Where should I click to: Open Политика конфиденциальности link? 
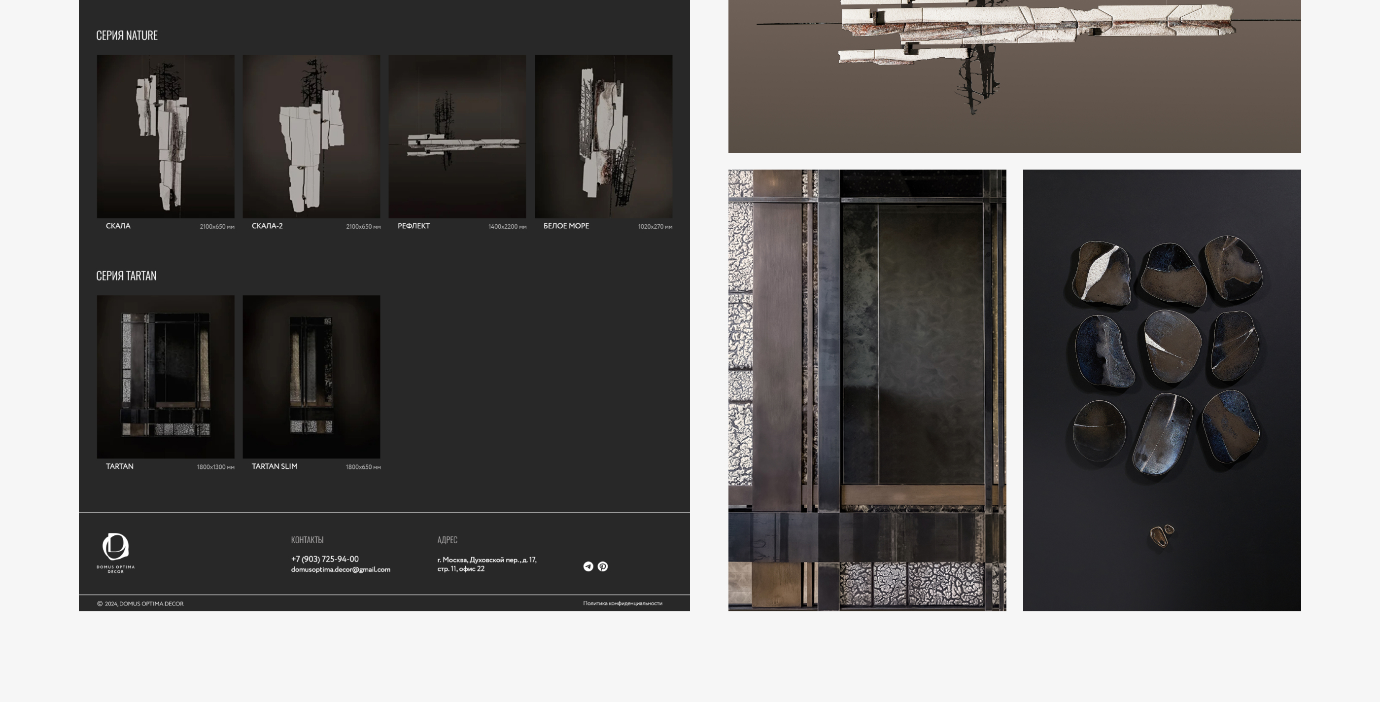click(622, 603)
